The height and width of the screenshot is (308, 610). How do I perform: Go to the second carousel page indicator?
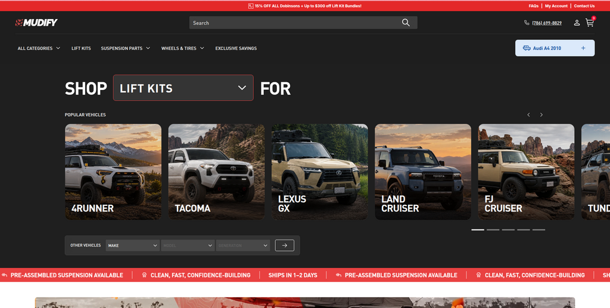493,230
